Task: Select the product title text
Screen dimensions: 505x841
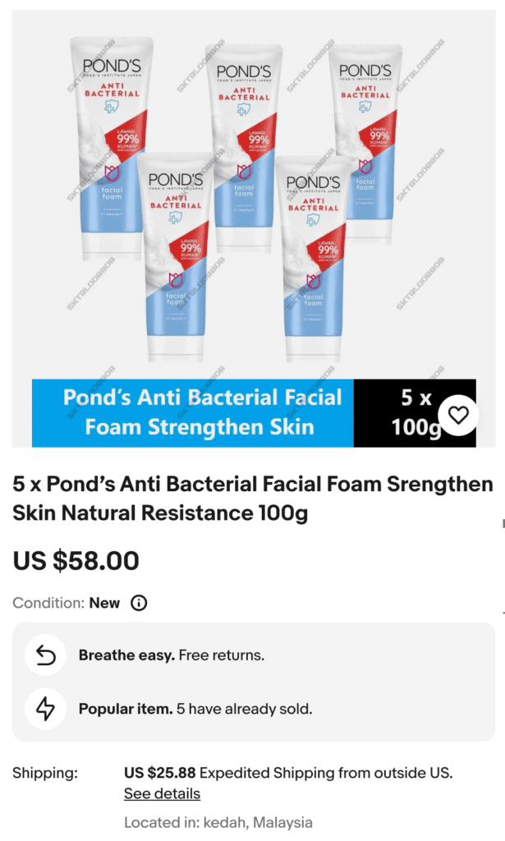Action: coord(253,499)
